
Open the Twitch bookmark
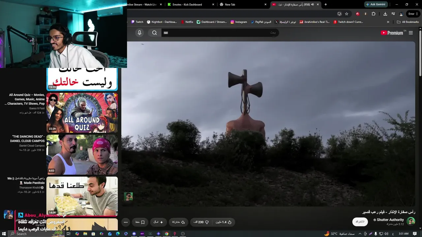pyautogui.click(x=137, y=22)
